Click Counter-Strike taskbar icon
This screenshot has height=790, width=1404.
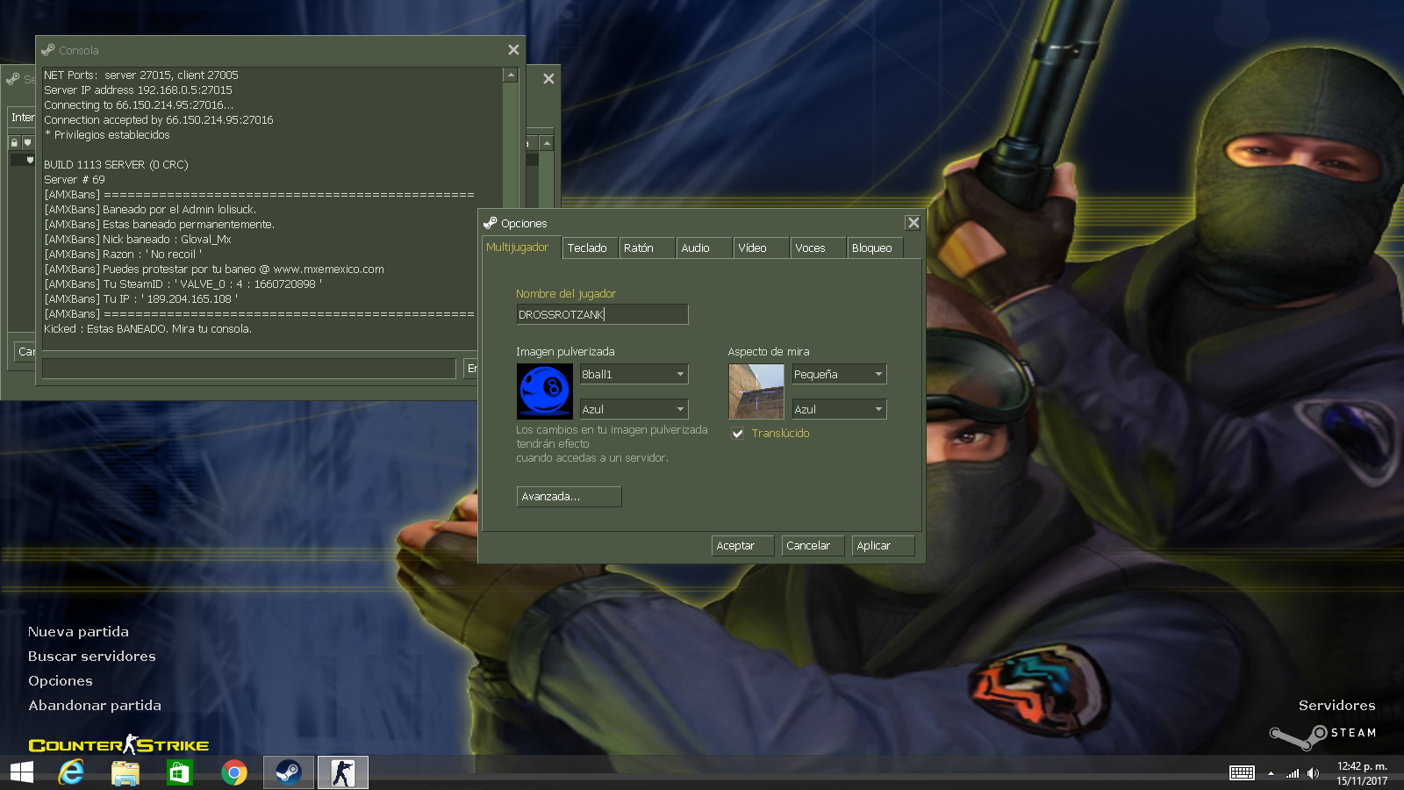click(x=343, y=772)
